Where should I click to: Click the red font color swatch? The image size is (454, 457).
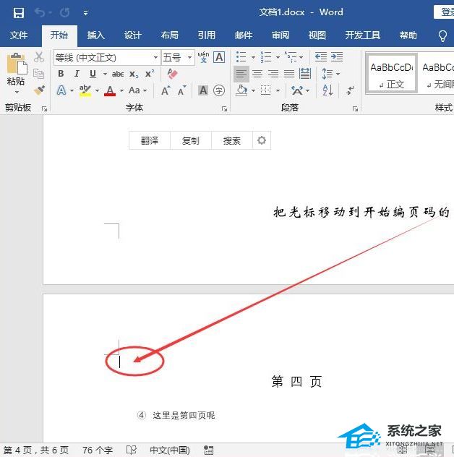pos(110,91)
